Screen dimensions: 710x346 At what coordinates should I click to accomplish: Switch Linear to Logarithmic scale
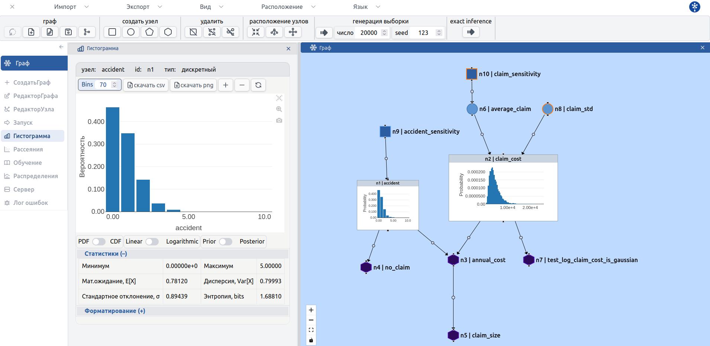click(x=152, y=242)
